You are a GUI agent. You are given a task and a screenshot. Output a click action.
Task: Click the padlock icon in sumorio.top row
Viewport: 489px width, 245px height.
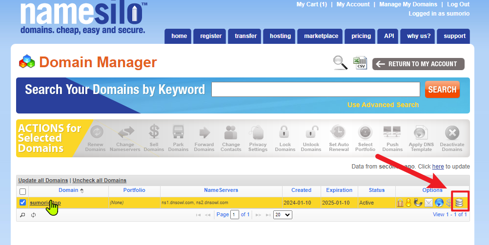(x=400, y=203)
